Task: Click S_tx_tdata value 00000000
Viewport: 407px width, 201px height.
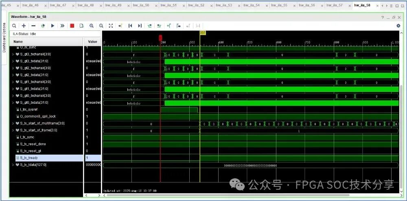Action: pyautogui.click(x=93, y=165)
